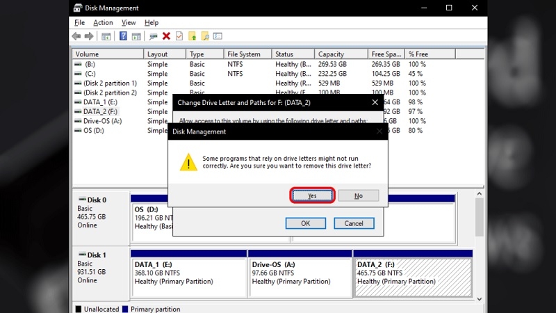Click the drive icon beside DATA_1 (E:)
This screenshot has height=313, width=556.
[x=78, y=102]
